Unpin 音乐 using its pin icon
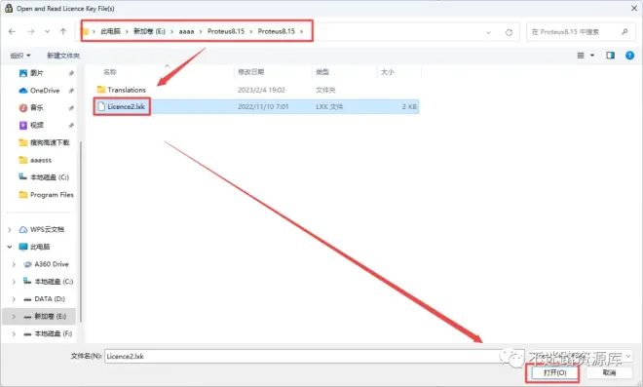 71,108
